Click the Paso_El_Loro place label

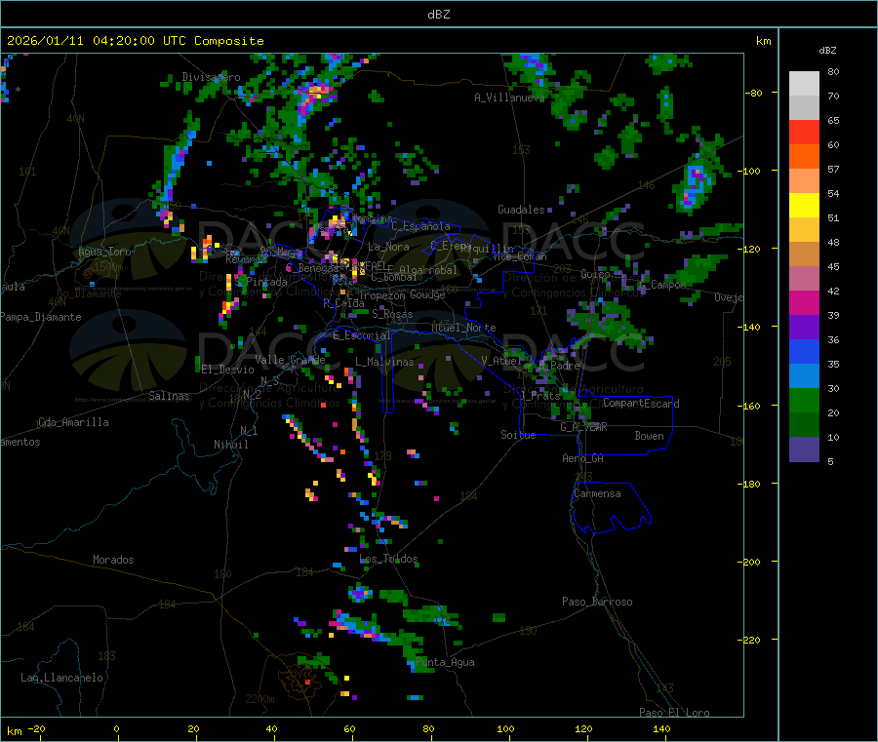[674, 713]
